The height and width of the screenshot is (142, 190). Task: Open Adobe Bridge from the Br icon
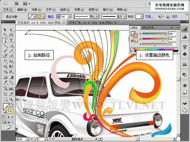click(x=16, y=4)
